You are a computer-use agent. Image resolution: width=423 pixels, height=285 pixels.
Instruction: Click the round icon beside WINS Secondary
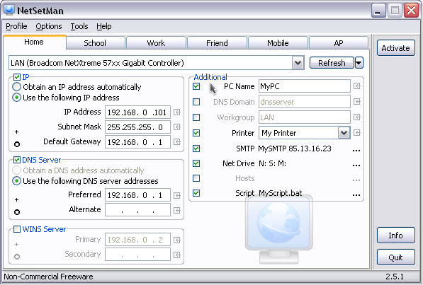coord(17,257)
